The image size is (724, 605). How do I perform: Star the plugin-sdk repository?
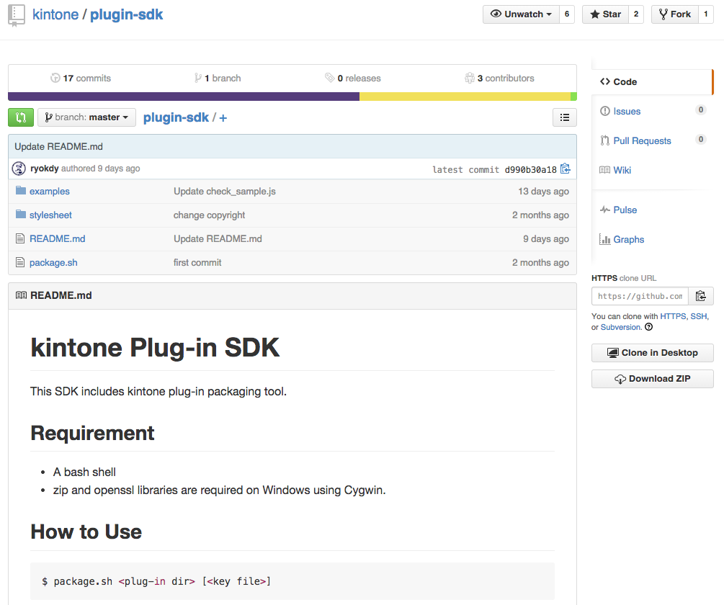tap(605, 14)
